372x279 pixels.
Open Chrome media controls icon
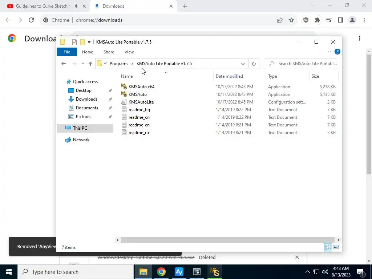(x=329, y=20)
